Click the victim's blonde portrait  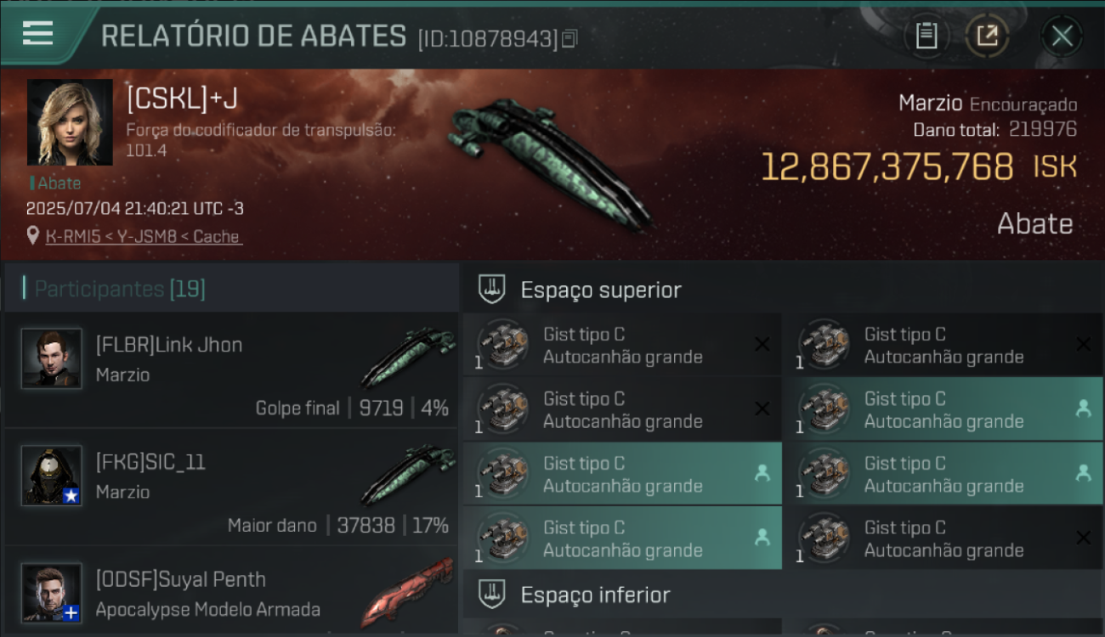coord(70,122)
